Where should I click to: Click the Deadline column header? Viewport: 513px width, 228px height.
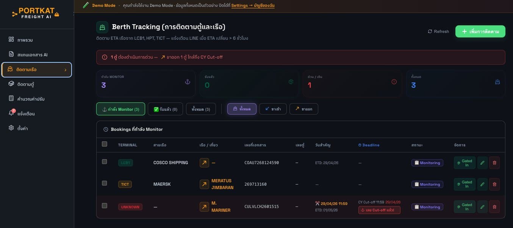pyautogui.click(x=369, y=145)
